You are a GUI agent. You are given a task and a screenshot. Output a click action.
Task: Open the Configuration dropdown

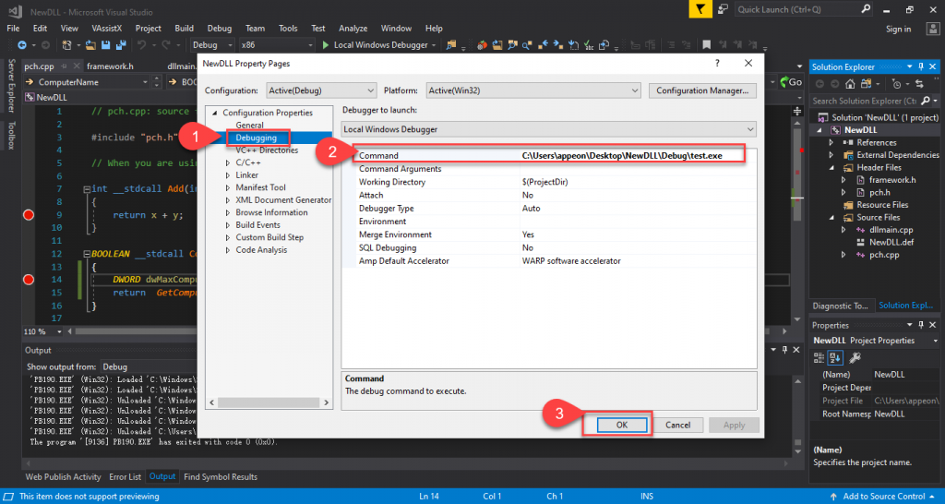[x=321, y=90]
